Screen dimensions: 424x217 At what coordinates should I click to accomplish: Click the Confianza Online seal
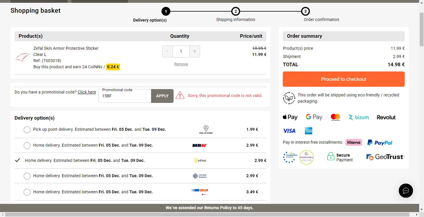(x=306, y=157)
